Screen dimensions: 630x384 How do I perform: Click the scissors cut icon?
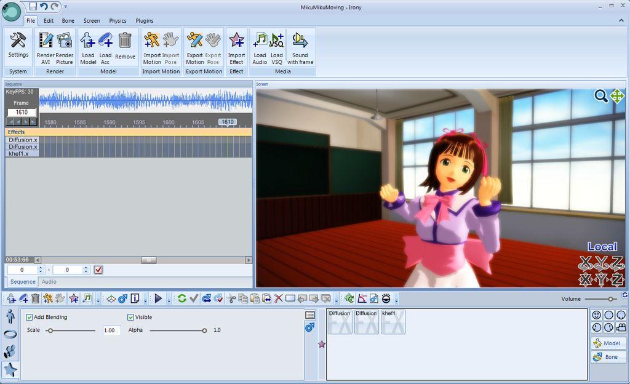point(231,298)
